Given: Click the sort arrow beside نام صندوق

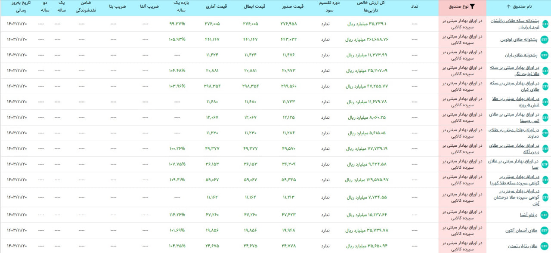Looking at the screenshot, I should 509,6.
